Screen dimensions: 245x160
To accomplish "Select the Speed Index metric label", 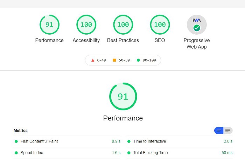I will coord(32,153).
